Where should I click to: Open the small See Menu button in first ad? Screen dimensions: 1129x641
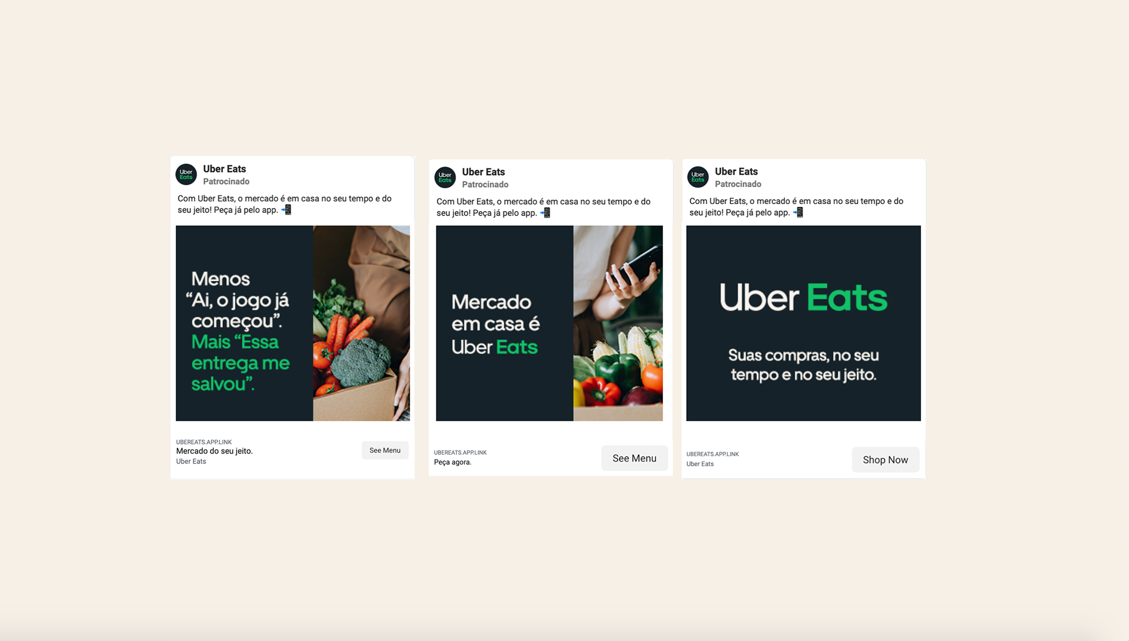click(385, 450)
